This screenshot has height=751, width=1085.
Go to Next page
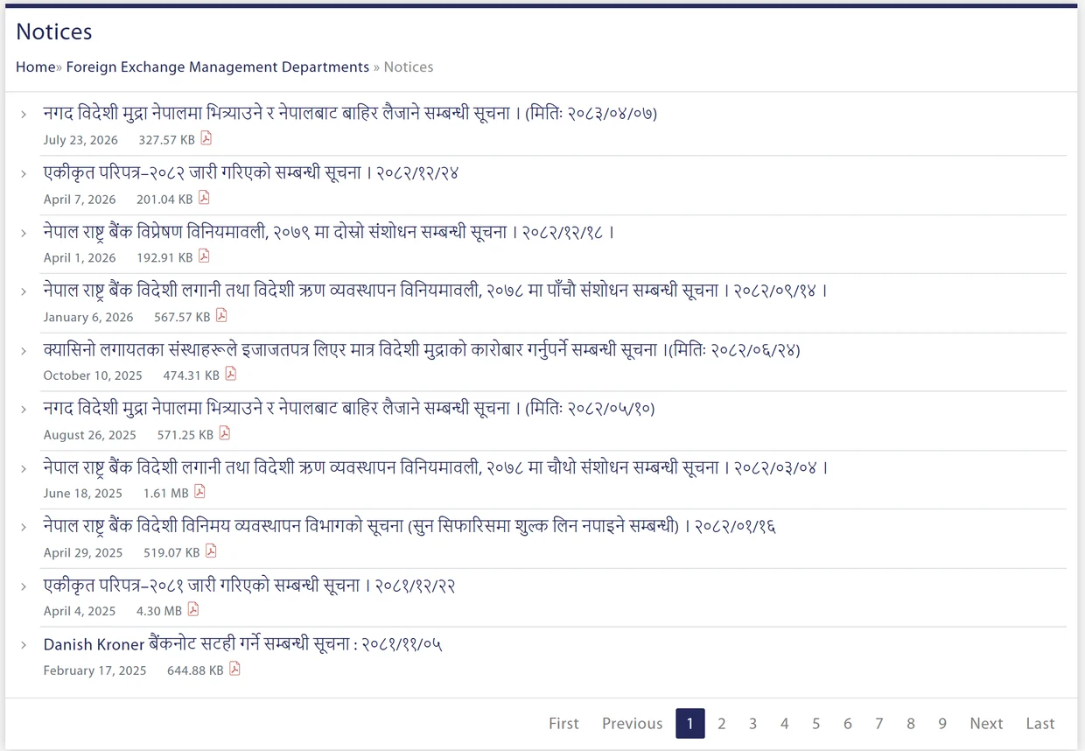point(986,723)
